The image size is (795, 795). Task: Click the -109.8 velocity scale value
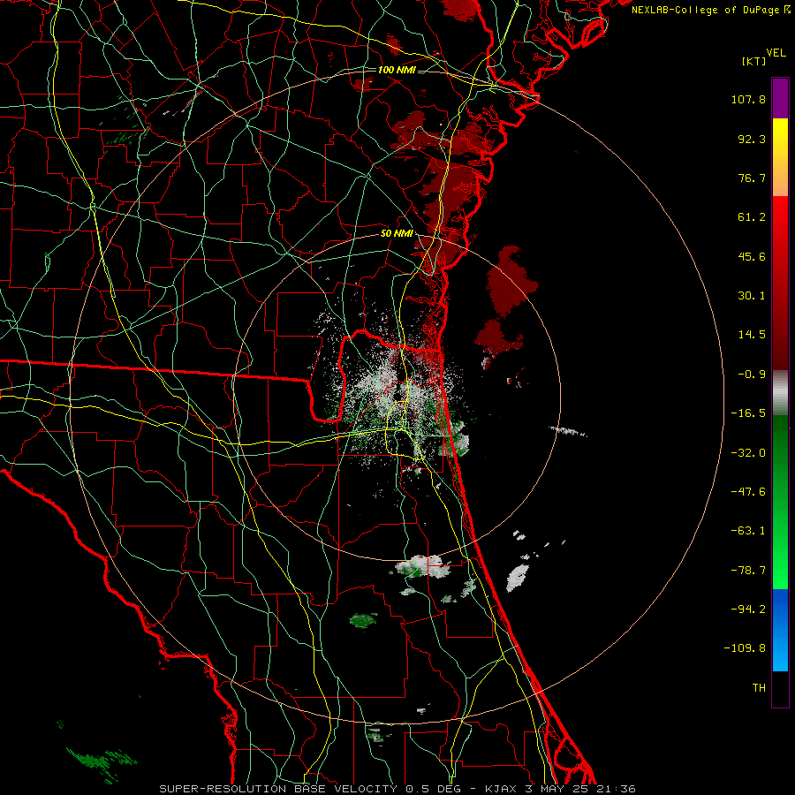click(x=745, y=648)
